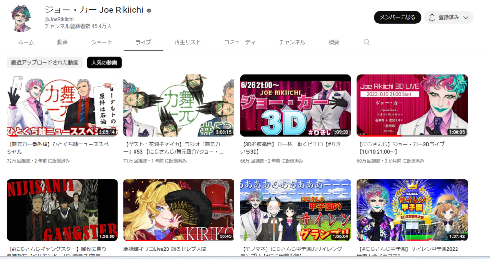Open the ひとくち嘘ニュース thumbnail

point(62,105)
